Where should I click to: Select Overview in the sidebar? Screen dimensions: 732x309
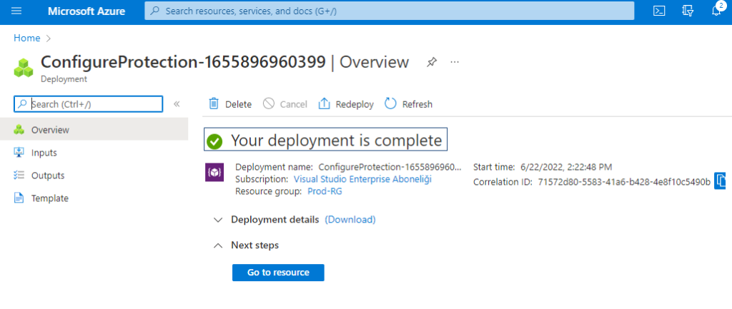click(x=94, y=130)
